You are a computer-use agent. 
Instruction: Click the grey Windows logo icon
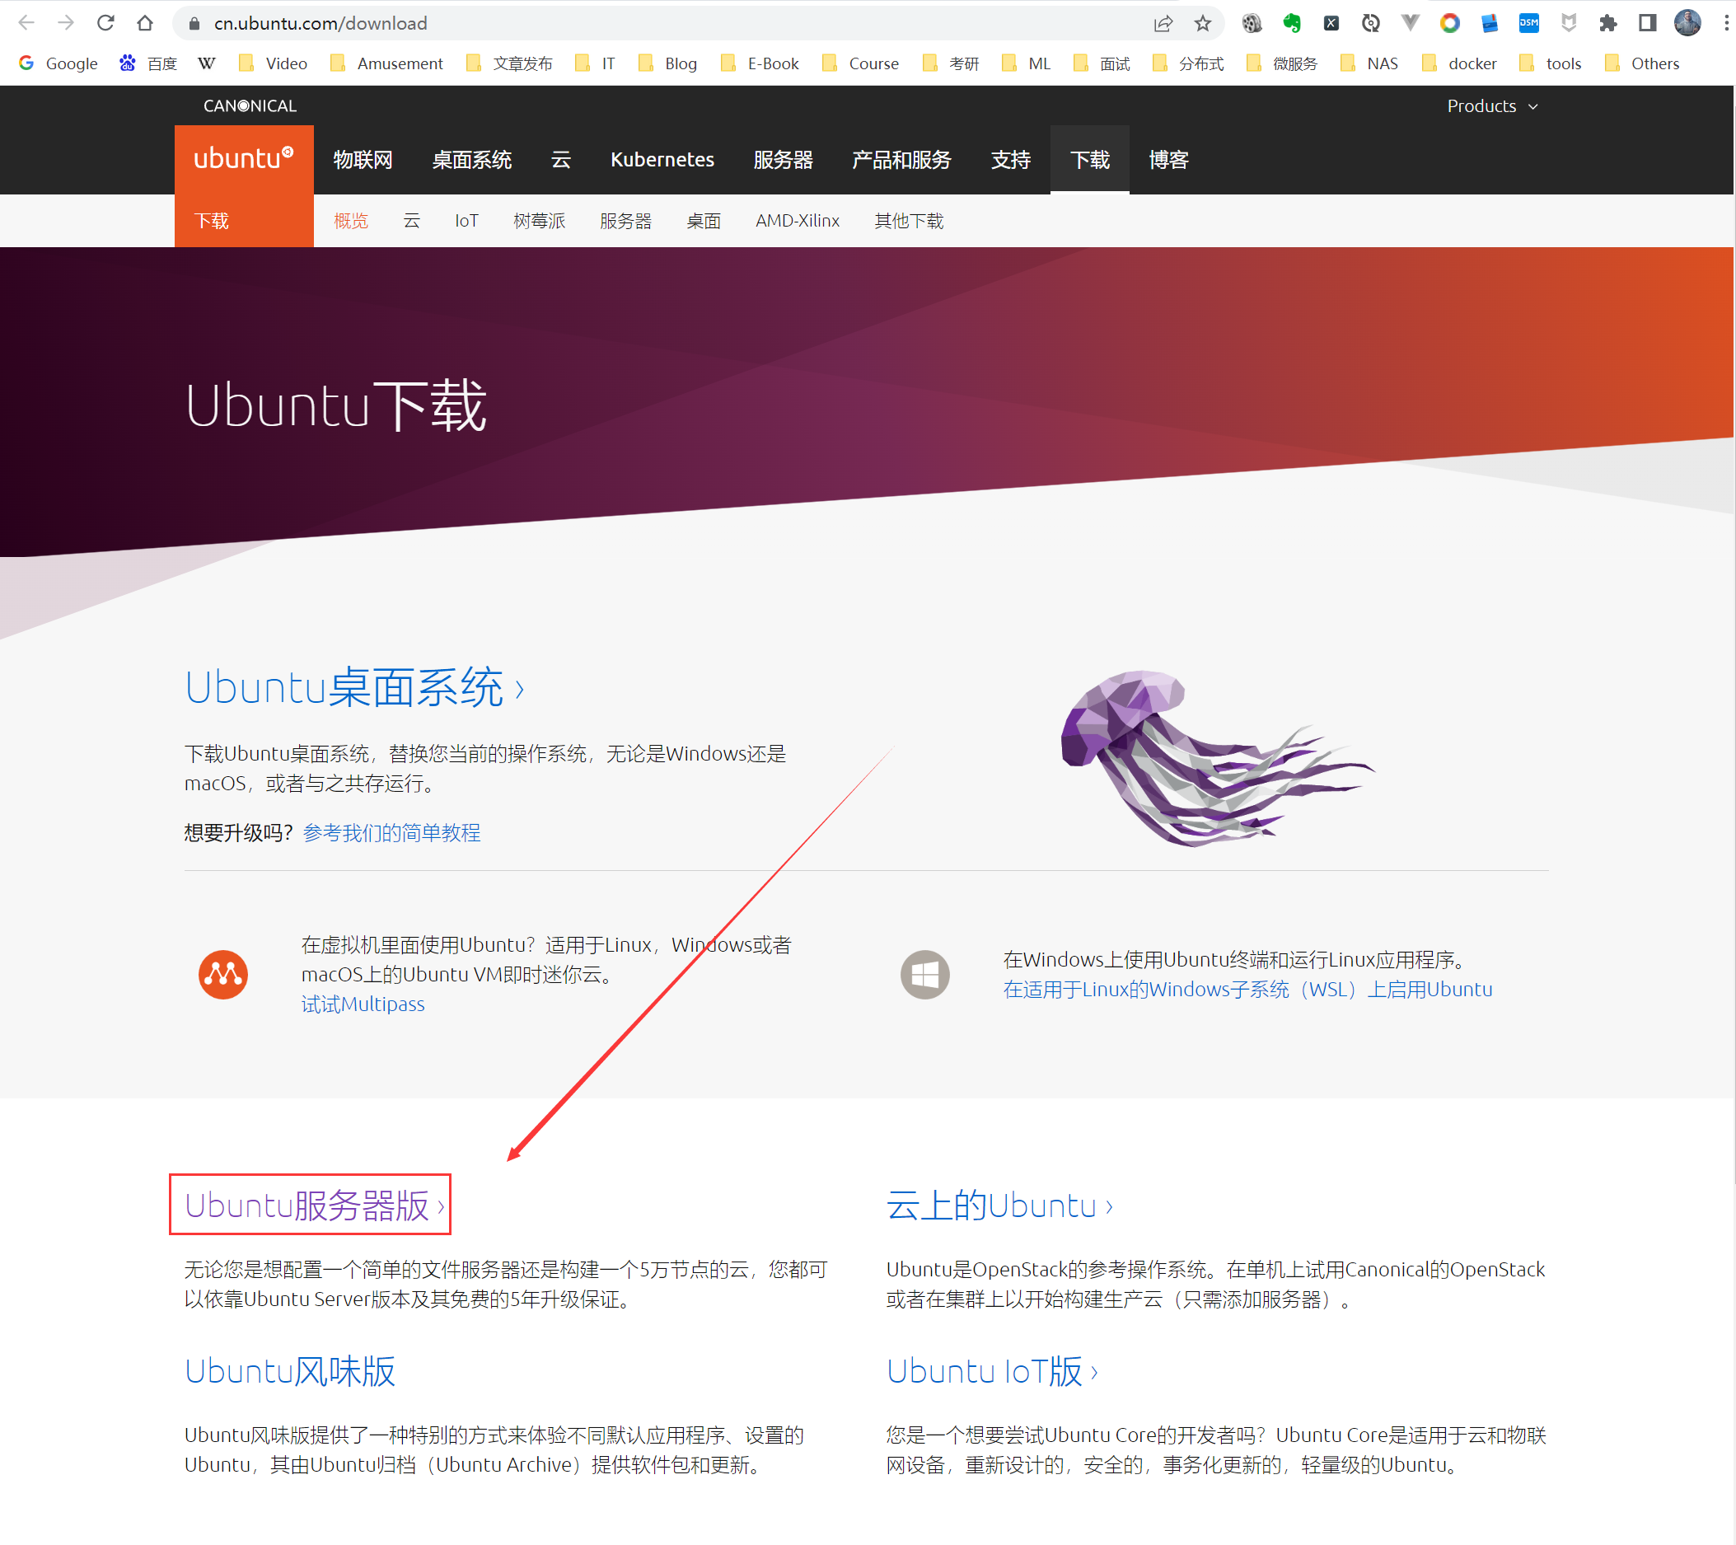point(925,974)
